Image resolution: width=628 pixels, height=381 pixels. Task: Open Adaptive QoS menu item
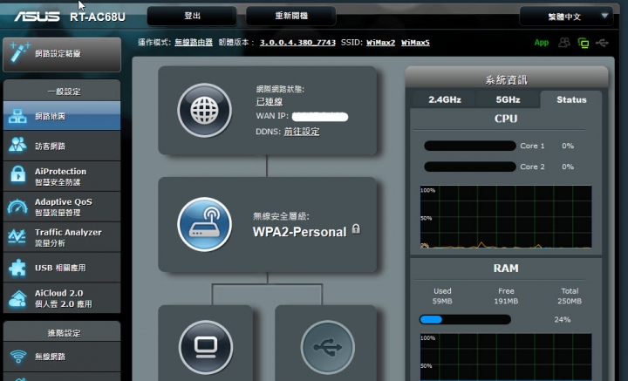62,207
